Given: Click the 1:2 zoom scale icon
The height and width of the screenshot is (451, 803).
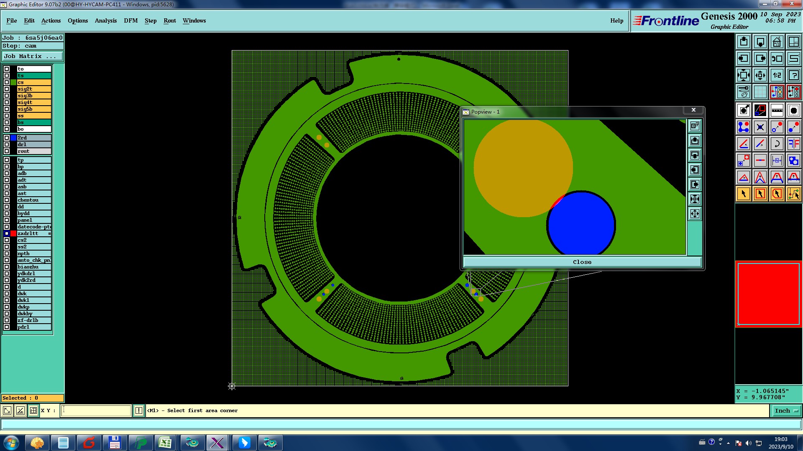Looking at the screenshot, I should pos(777,75).
